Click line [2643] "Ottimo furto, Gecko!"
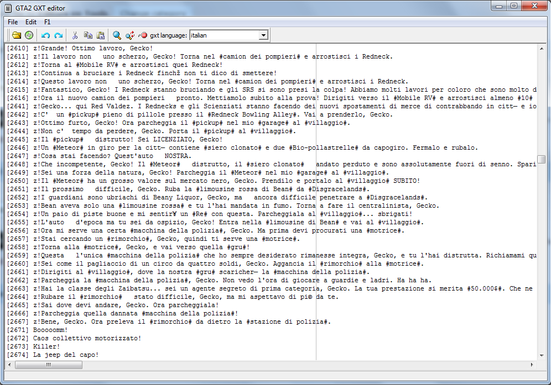 click(179, 123)
